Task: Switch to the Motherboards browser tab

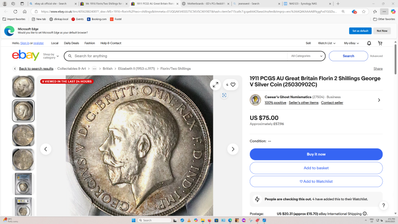Action: tap(205, 3)
